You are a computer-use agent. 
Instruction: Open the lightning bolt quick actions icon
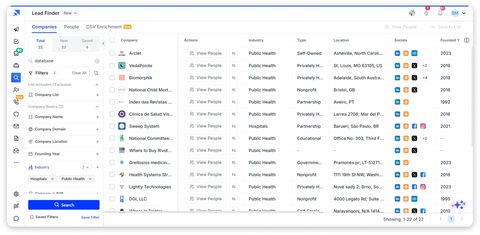pyautogui.click(x=426, y=13)
